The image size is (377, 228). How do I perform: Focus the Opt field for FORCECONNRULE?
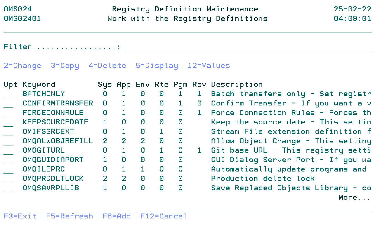pyautogui.click(x=8, y=113)
